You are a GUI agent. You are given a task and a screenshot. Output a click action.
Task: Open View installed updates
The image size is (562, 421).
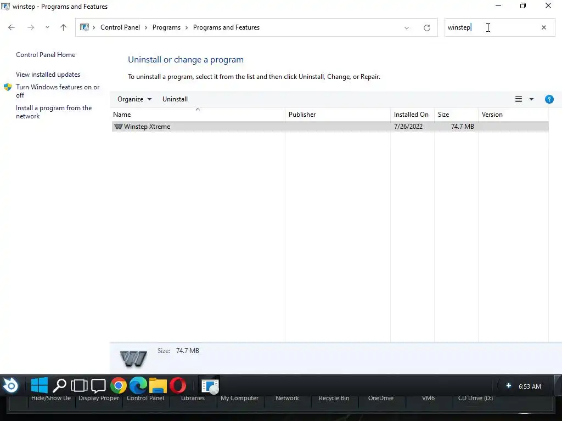tap(48, 75)
